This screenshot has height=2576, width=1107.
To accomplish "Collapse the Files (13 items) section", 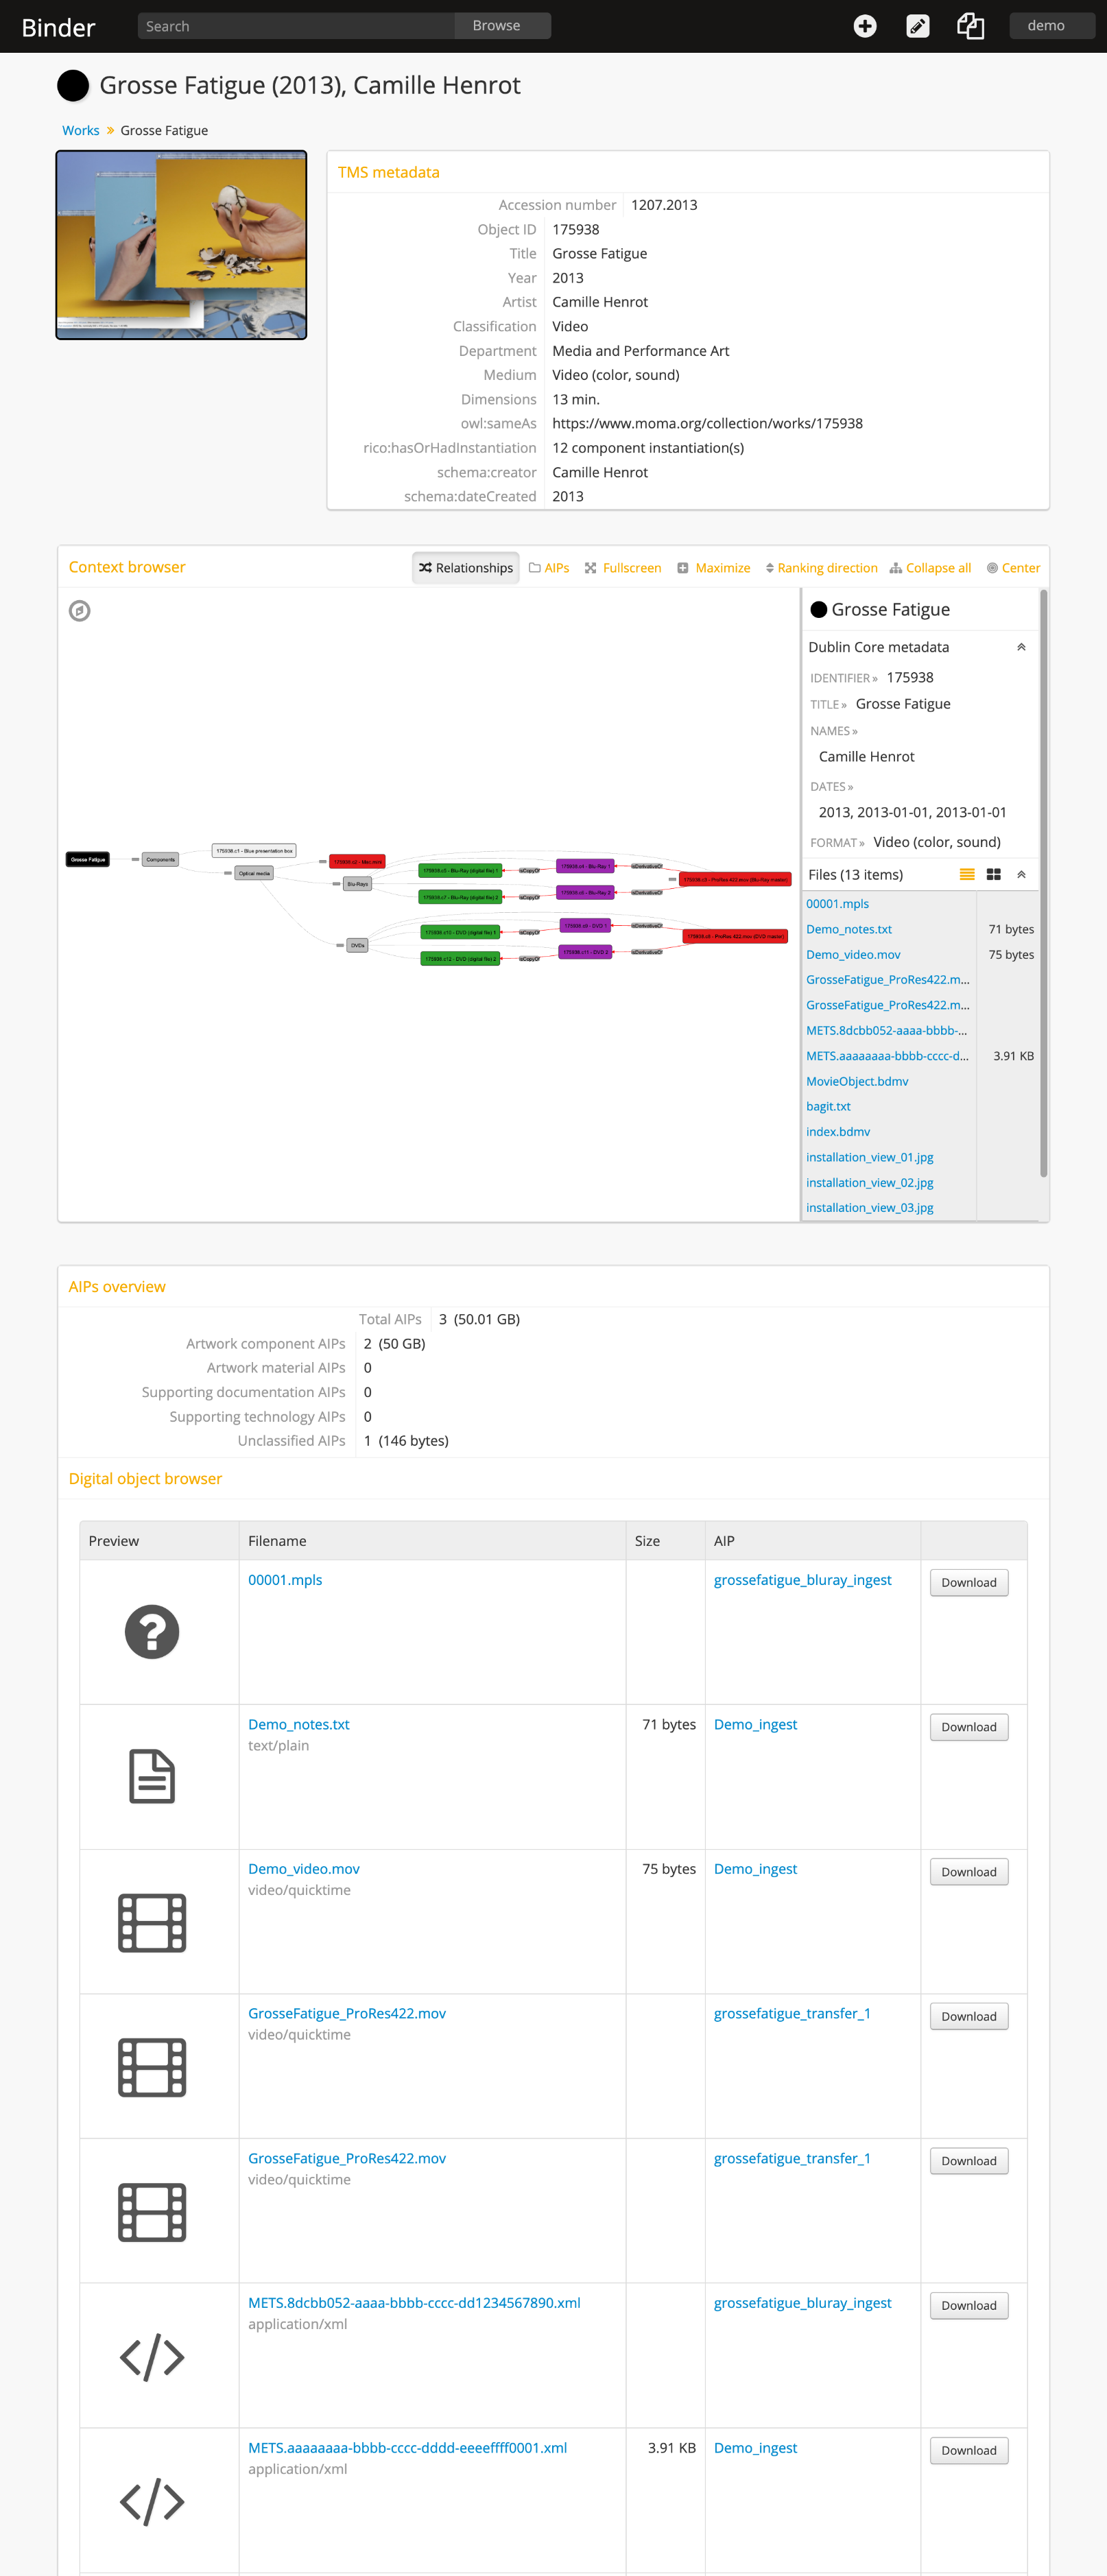I will click(1021, 874).
